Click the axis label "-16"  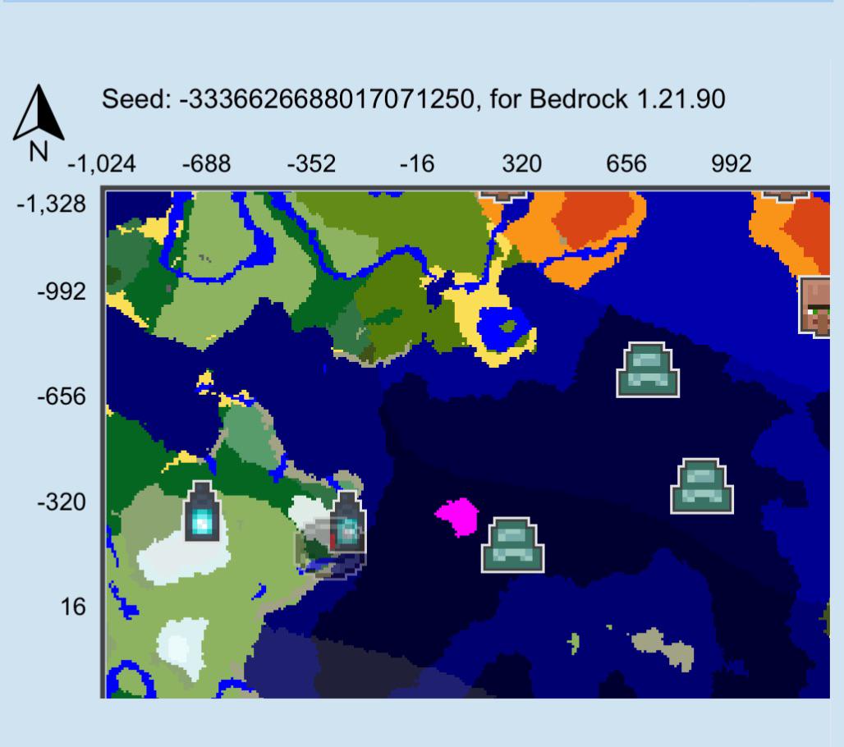click(416, 163)
